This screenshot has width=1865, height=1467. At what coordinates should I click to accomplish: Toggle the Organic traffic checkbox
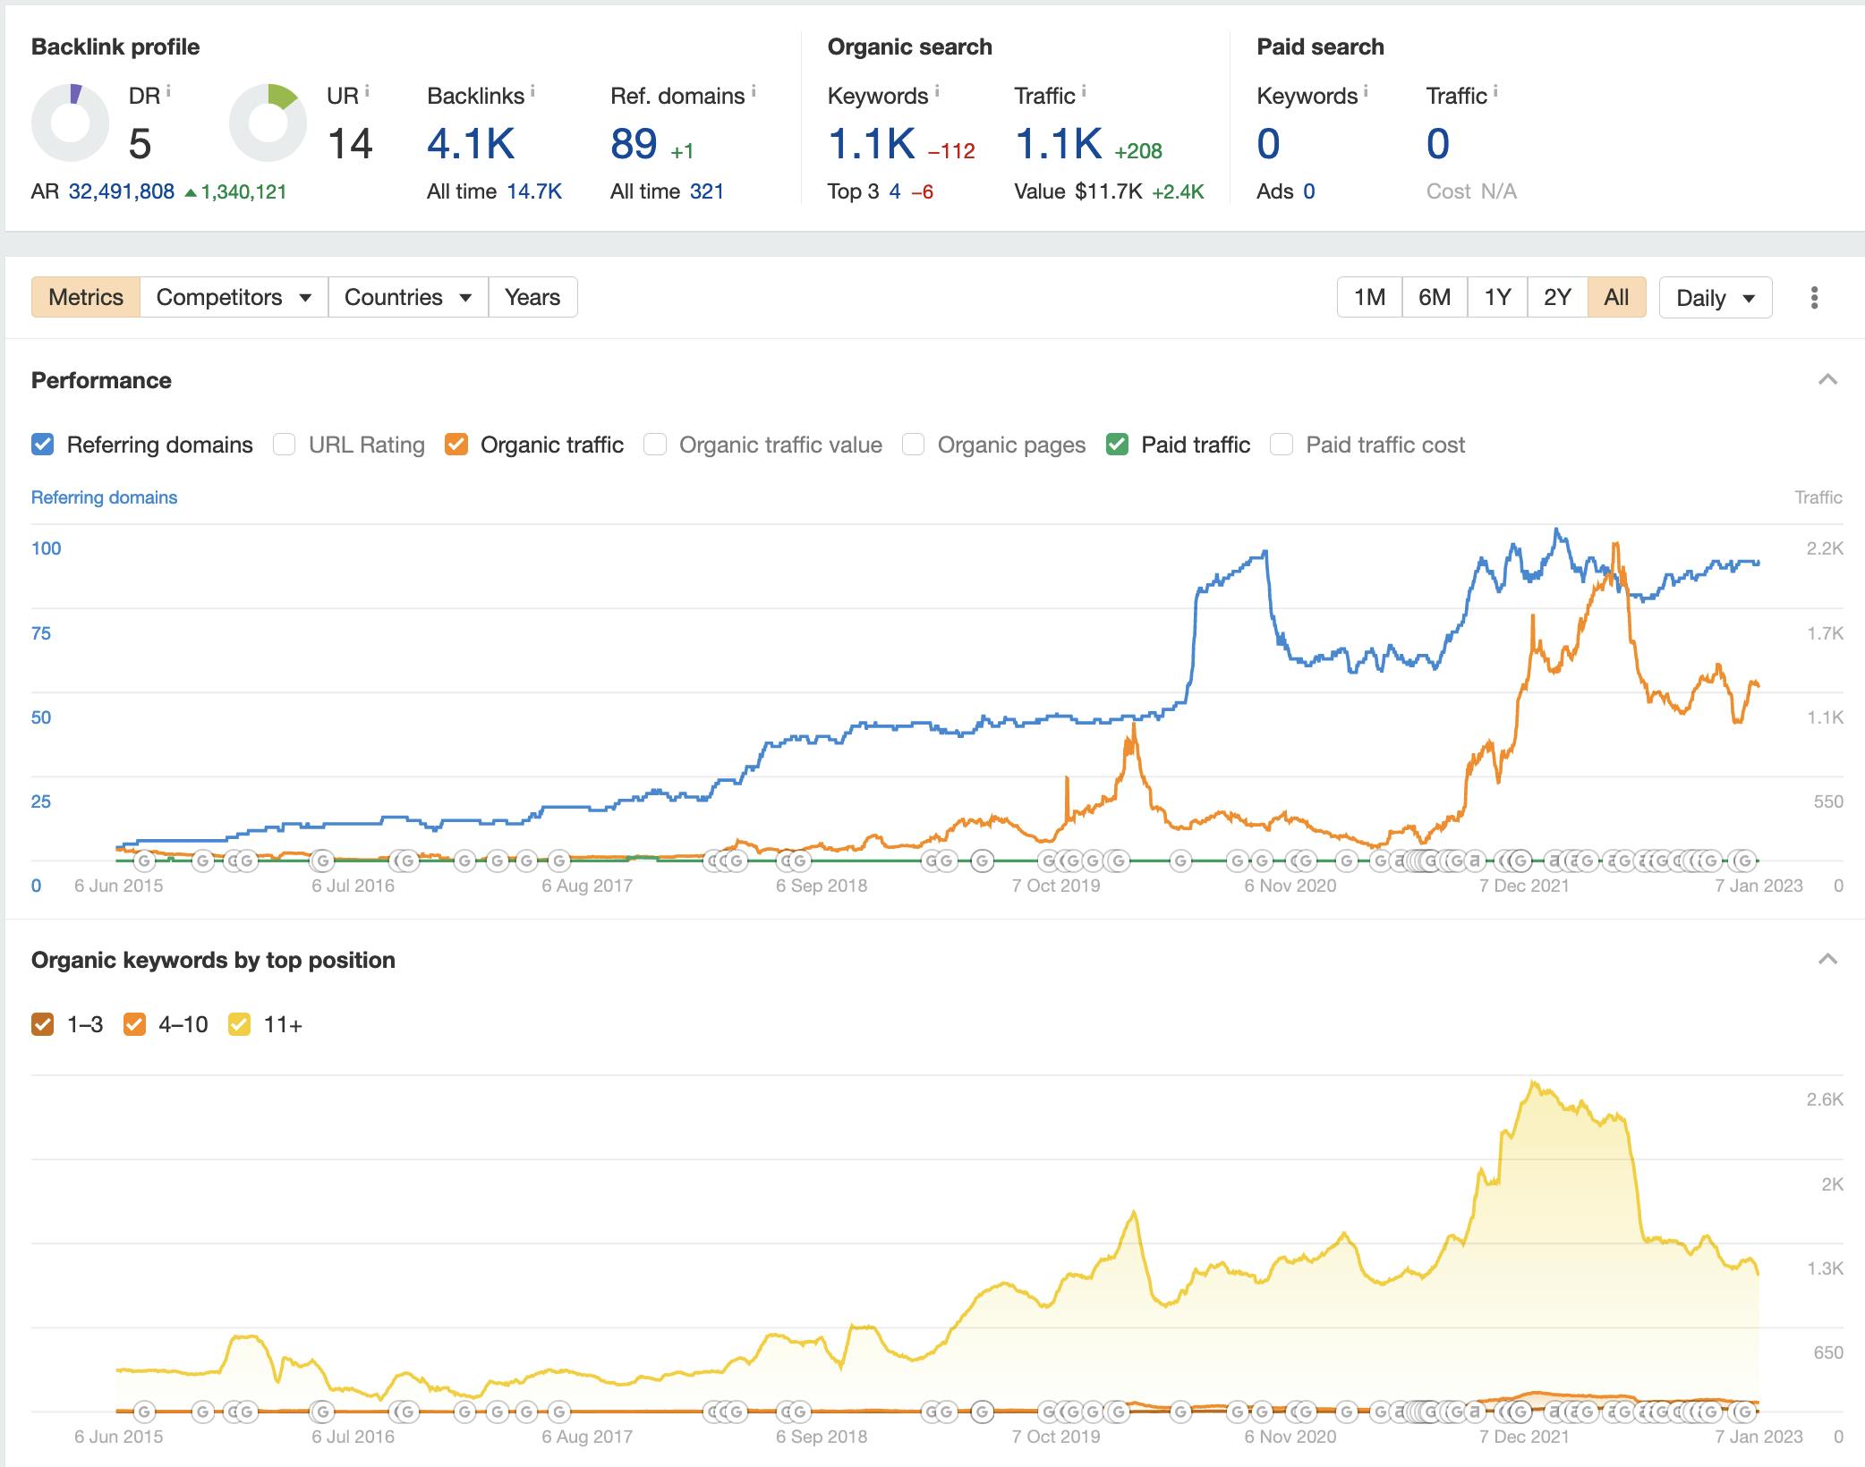click(456, 445)
